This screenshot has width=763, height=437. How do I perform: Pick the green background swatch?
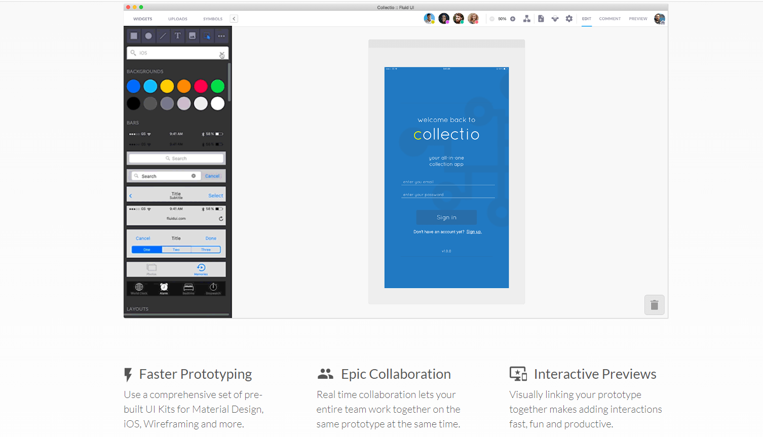coord(218,87)
